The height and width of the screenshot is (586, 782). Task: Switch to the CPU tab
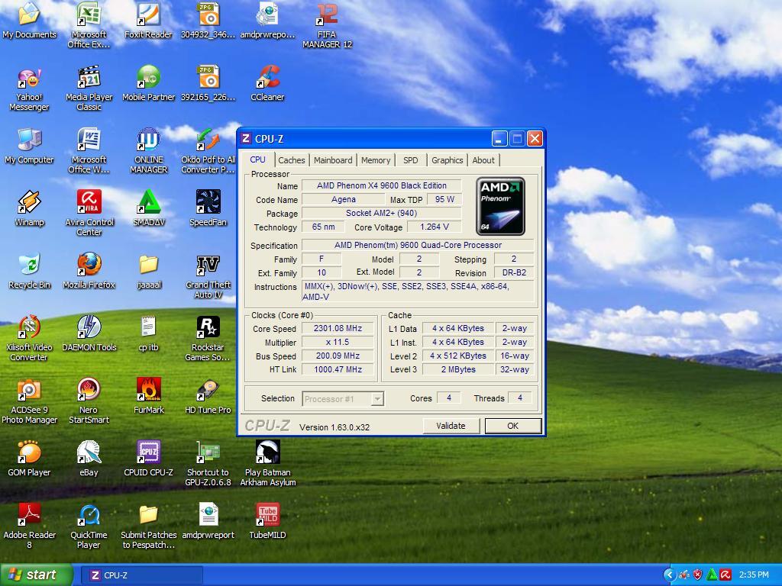[x=257, y=159]
